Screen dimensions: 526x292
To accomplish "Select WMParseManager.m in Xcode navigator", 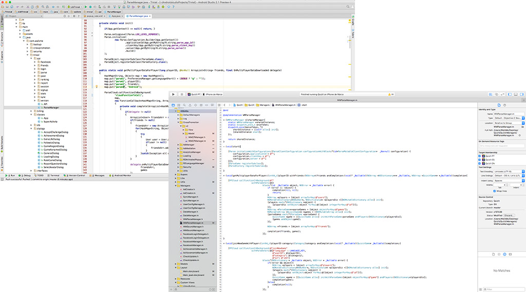I will coord(194,223).
